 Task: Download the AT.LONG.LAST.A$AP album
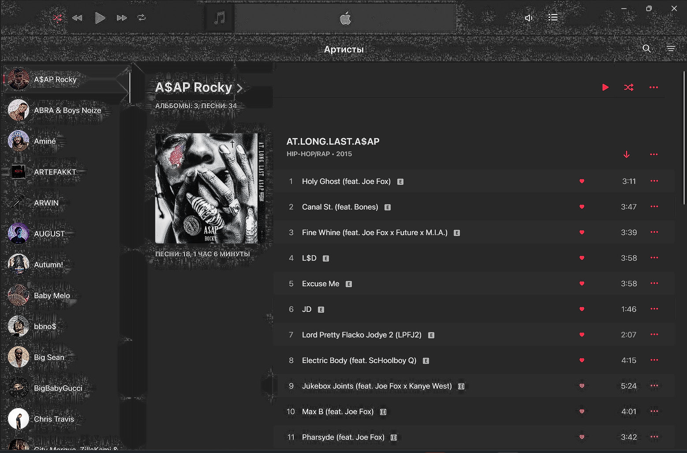pos(626,154)
